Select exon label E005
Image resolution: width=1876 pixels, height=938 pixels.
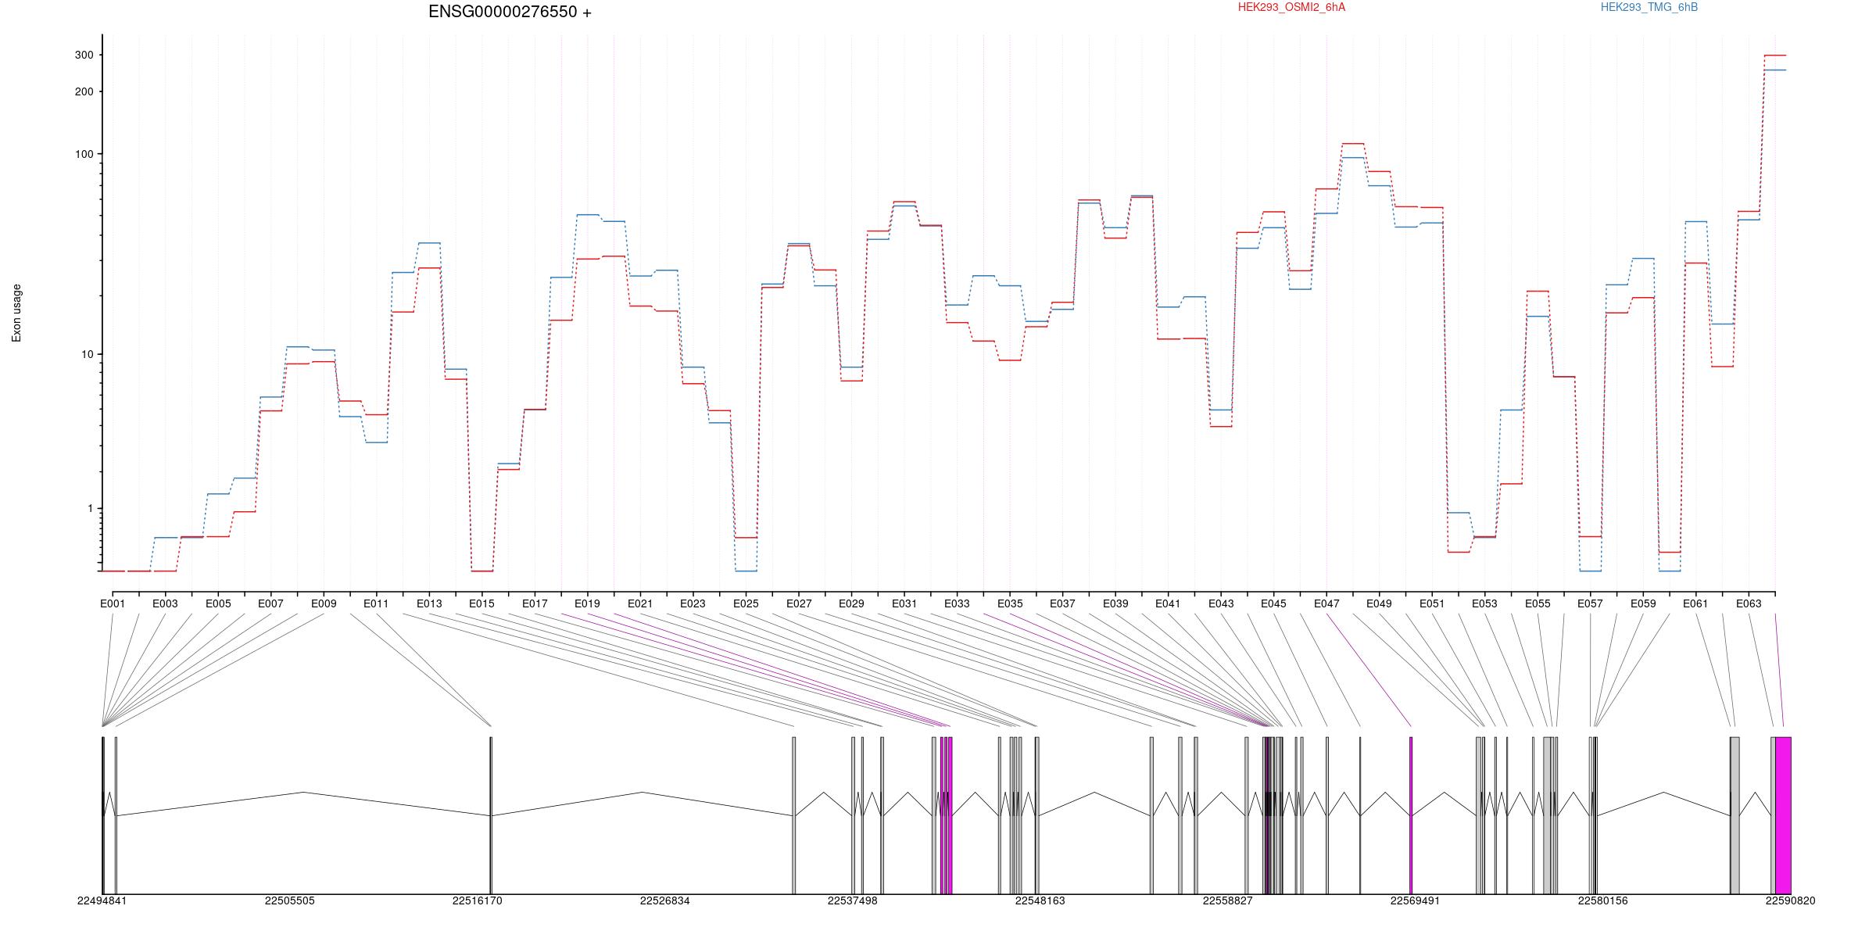218,603
